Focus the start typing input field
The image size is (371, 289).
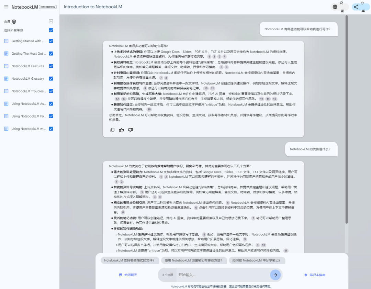pos(222,275)
